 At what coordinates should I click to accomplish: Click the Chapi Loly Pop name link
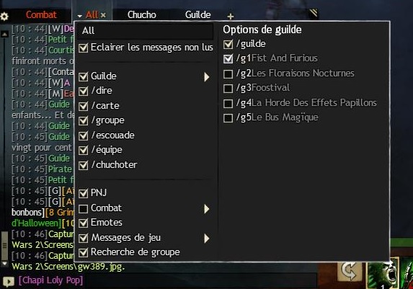(50, 280)
